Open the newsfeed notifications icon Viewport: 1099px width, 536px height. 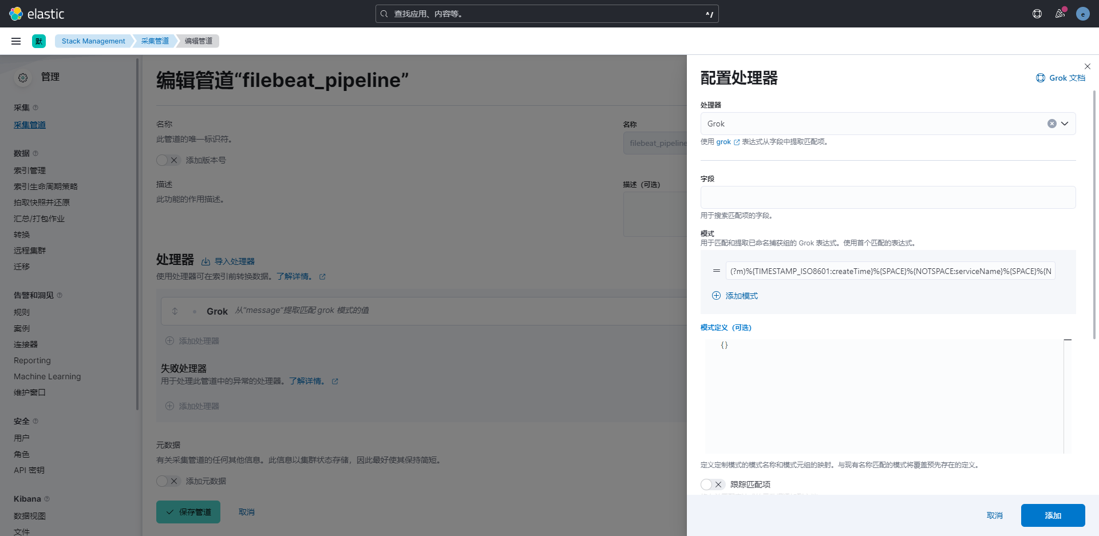pos(1060,14)
